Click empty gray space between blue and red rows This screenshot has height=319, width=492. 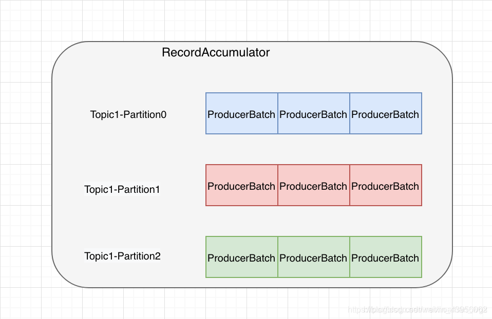coord(313,149)
